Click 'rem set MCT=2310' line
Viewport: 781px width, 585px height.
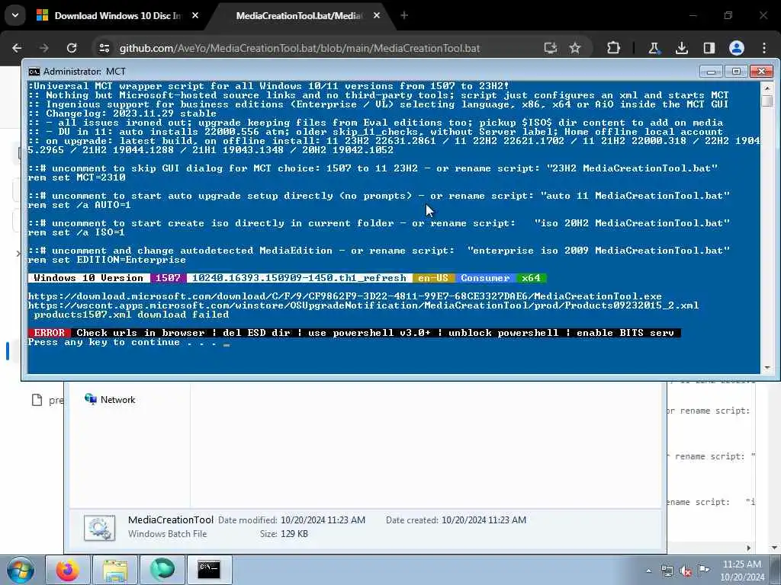[77, 177]
